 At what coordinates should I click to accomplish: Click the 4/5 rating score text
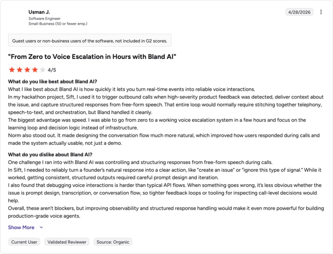pyautogui.click(x=52, y=70)
